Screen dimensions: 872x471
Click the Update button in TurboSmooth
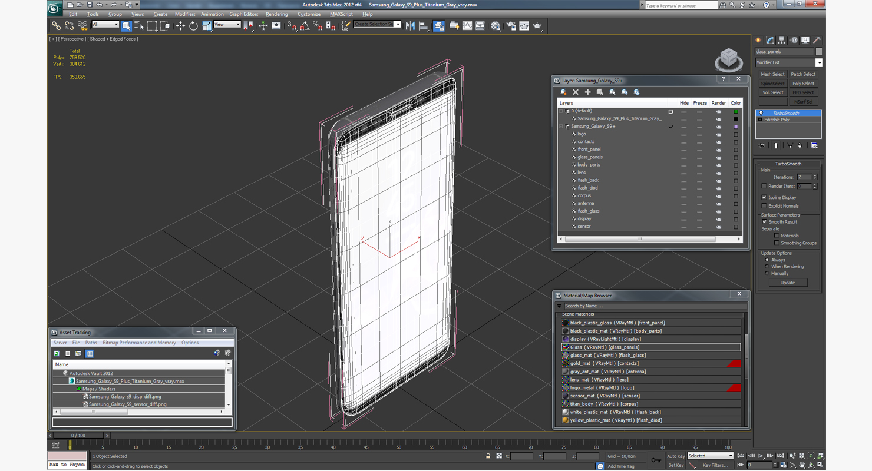pos(788,283)
